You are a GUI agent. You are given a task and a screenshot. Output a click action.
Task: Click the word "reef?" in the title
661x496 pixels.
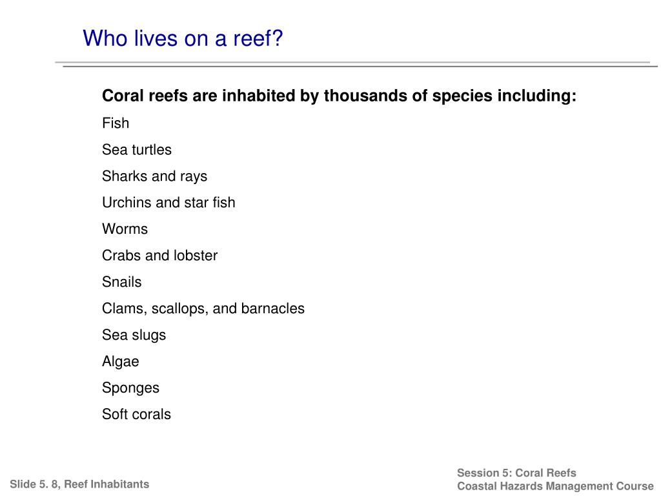tap(258, 38)
